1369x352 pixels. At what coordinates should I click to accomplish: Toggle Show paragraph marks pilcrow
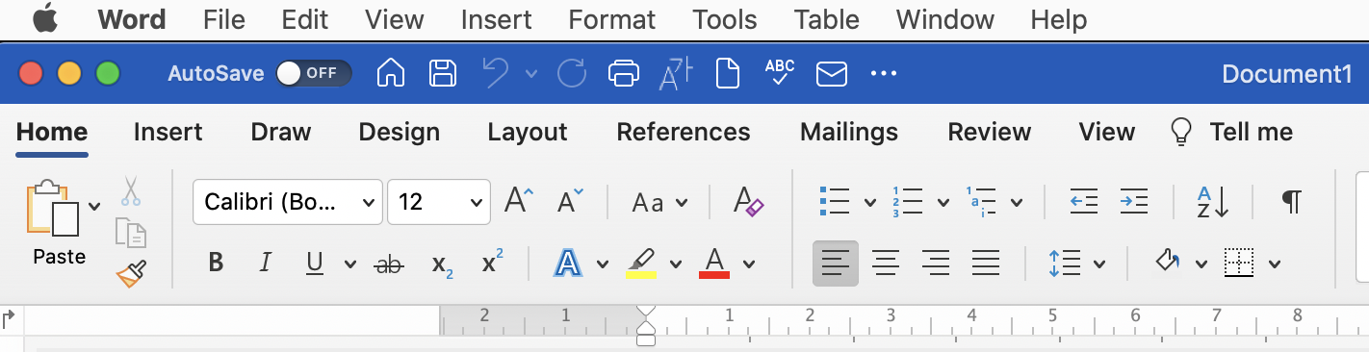point(1292,202)
